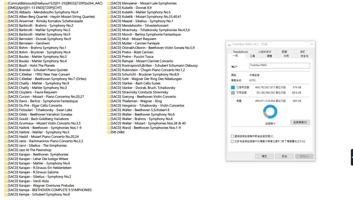
Task: Click "[SACD] Davis - Berlioz - Symphonie Fantastique"
Action: [x=43, y=101]
